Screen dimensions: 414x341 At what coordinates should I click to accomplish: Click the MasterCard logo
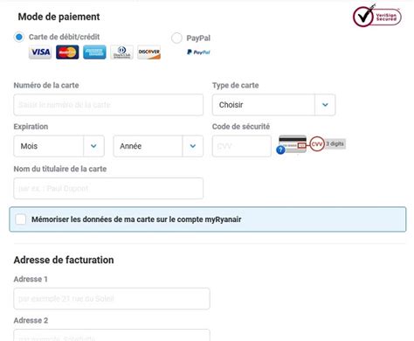pyautogui.click(x=67, y=52)
